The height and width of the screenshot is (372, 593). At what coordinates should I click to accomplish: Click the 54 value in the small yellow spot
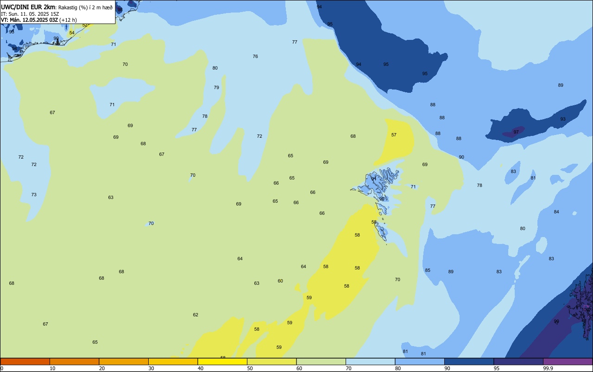click(72, 33)
